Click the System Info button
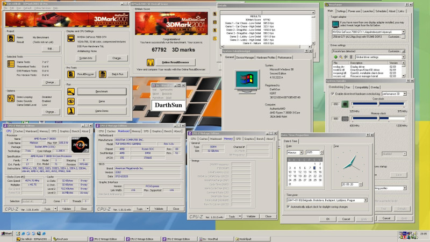This screenshot has width=430, height=242. pos(86,58)
